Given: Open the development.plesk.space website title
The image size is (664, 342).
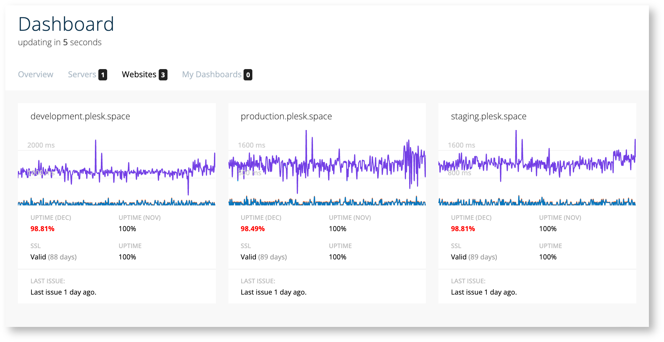Looking at the screenshot, I should click(x=80, y=116).
